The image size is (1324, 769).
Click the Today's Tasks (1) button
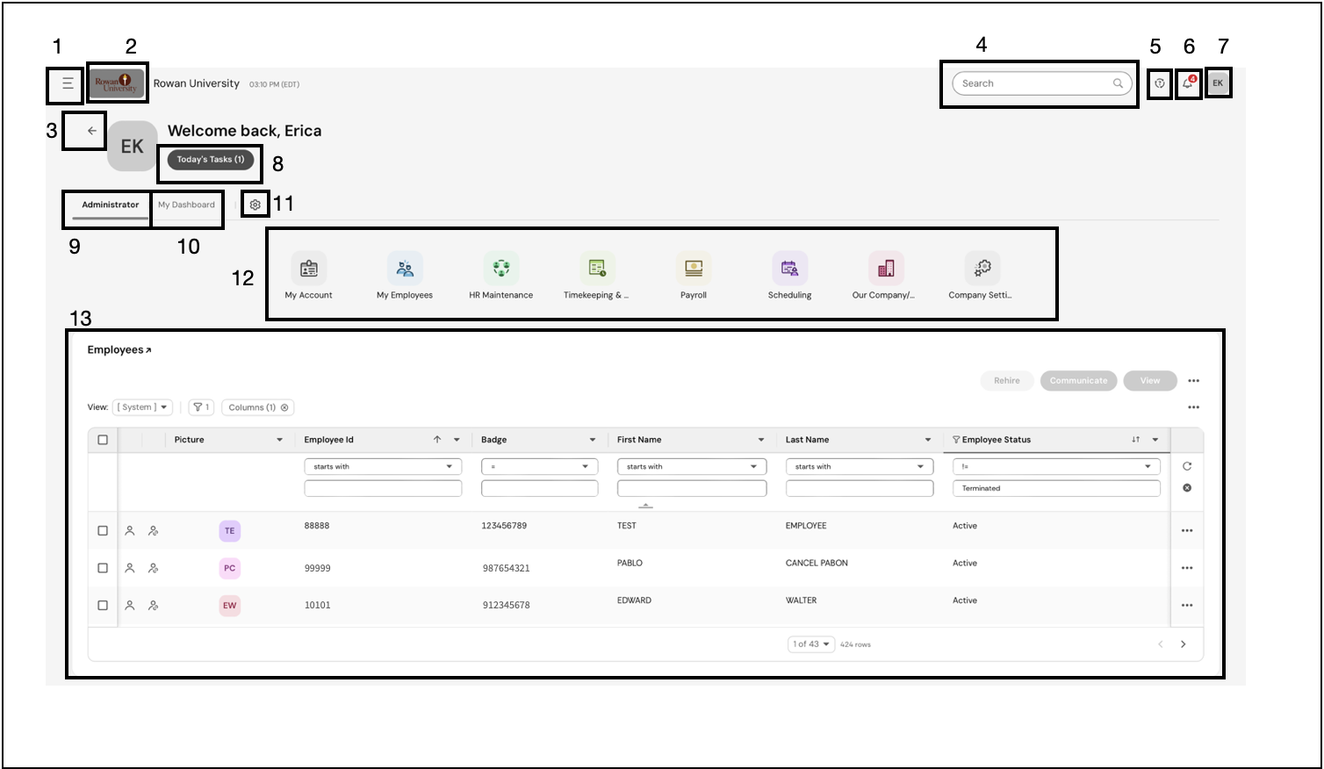pyautogui.click(x=211, y=160)
